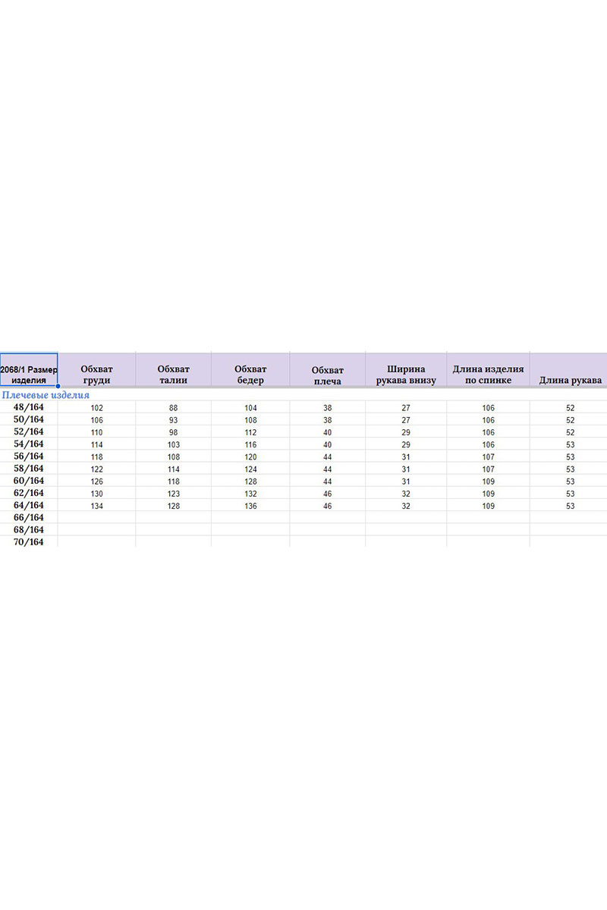The height and width of the screenshot is (910, 607).
Task: Select the 56/164 size row label
Action: (x=29, y=457)
